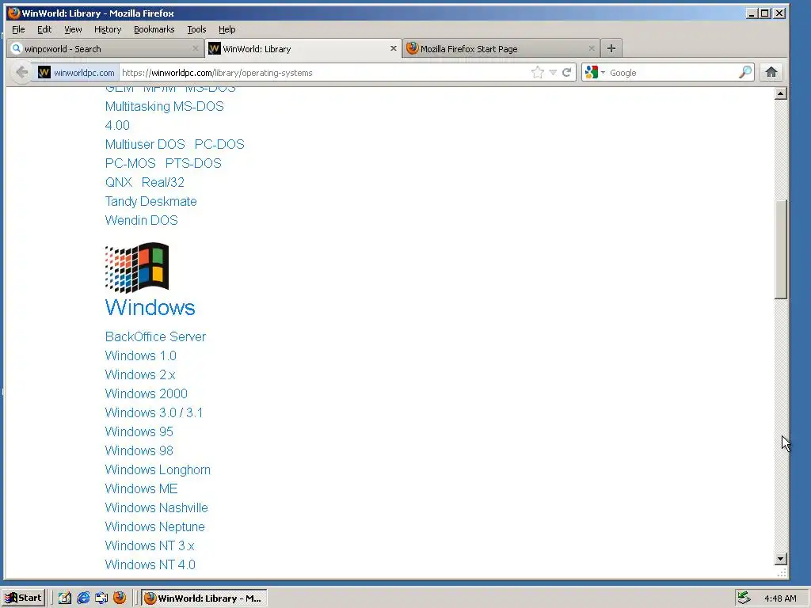
Task: Open the Windows Start menu
Action: (24, 598)
